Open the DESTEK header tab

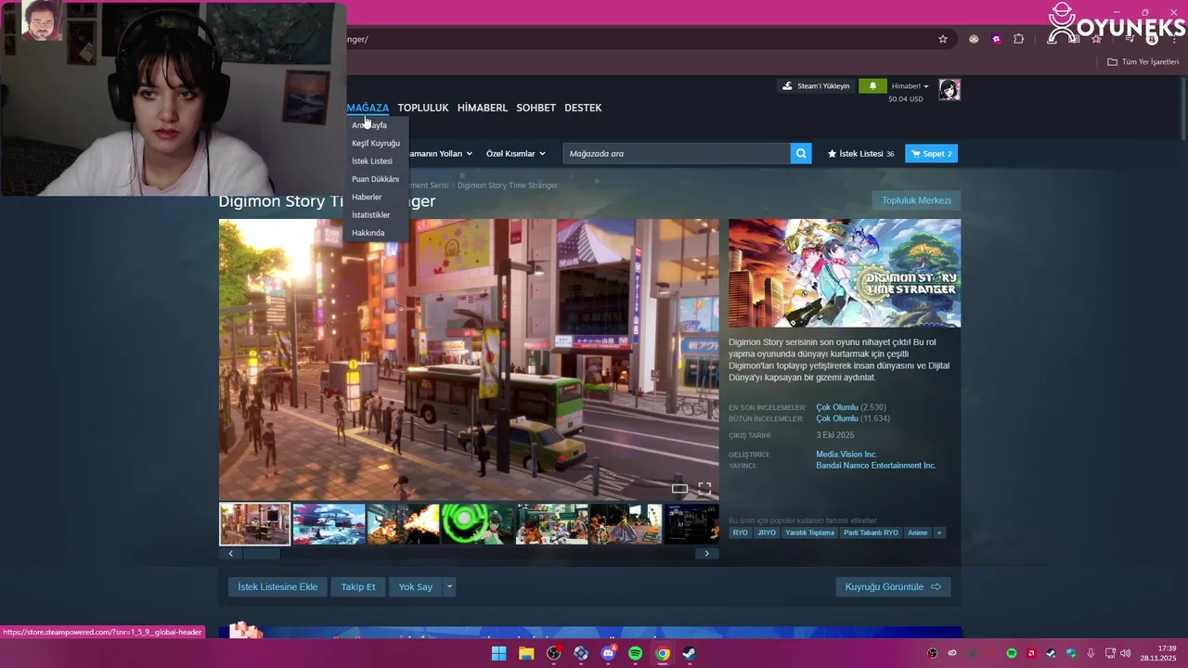coord(583,108)
